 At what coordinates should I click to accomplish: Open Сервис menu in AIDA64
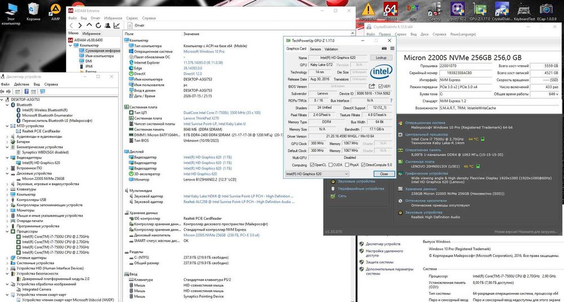pyautogui.click(x=132, y=18)
